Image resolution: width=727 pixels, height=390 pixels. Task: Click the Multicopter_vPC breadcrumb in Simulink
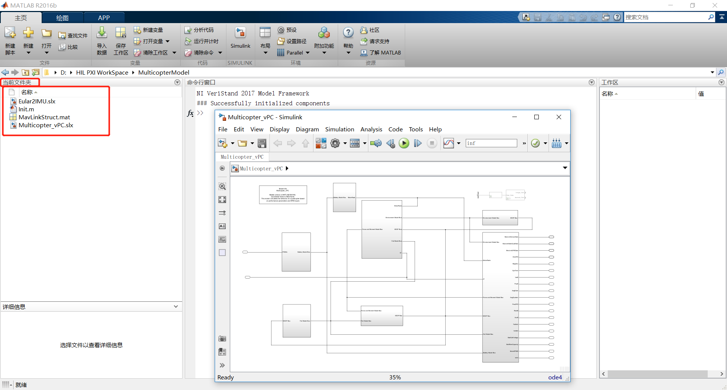tap(261, 168)
